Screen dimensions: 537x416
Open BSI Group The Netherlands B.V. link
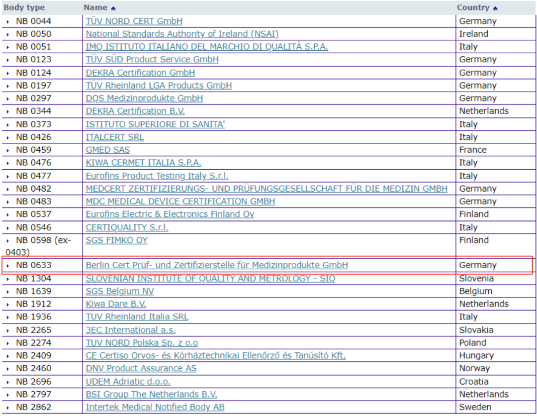pyautogui.click(x=151, y=395)
